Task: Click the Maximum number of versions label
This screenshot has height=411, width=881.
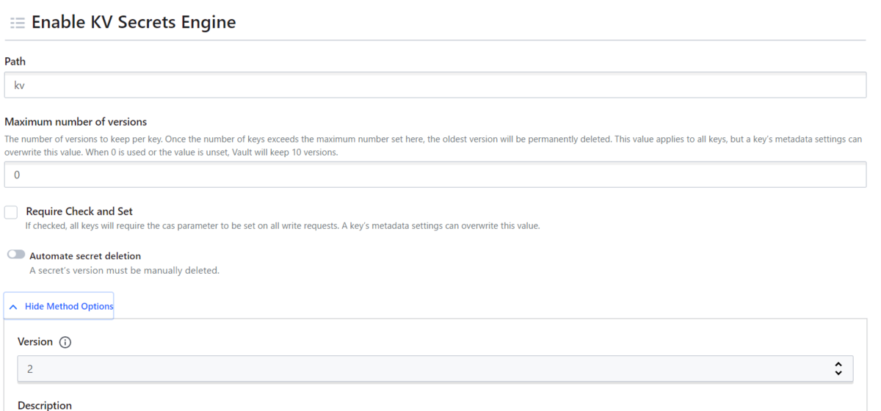Action: click(x=76, y=122)
